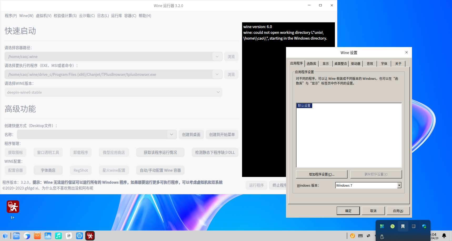Click the 获取该程序运行情况 button
The width and height of the screenshot is (452, 241).
point(160,152)
